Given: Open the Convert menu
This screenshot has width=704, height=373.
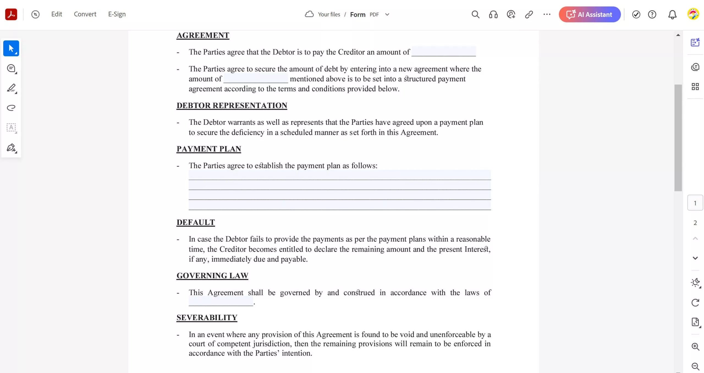Looking at the screenshot, I should pyautogui.click(x=85, y=14).
